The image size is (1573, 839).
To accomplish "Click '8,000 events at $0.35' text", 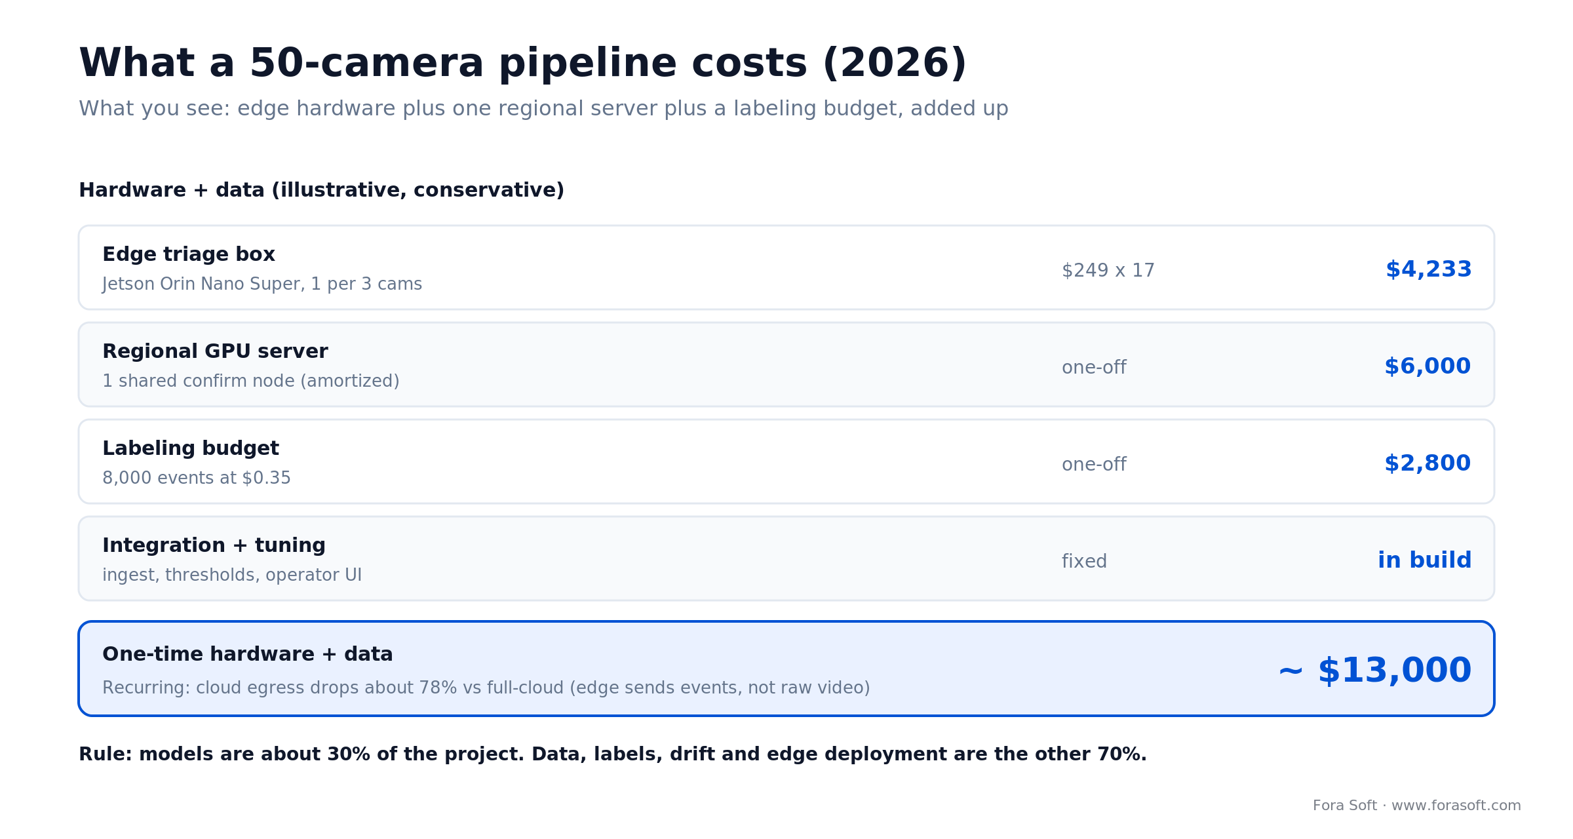I will [197, 478].
